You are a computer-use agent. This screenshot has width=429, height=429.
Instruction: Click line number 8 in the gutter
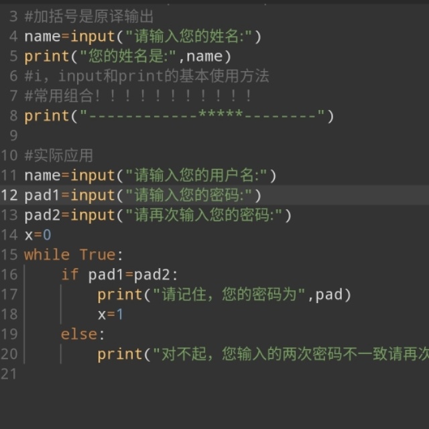(13, 116)
